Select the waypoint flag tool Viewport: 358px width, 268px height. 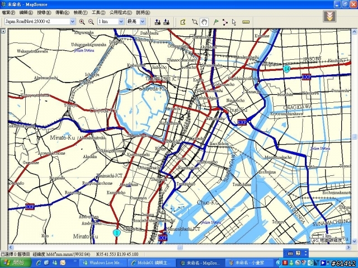pyautogui.click(x=216, y=22)
